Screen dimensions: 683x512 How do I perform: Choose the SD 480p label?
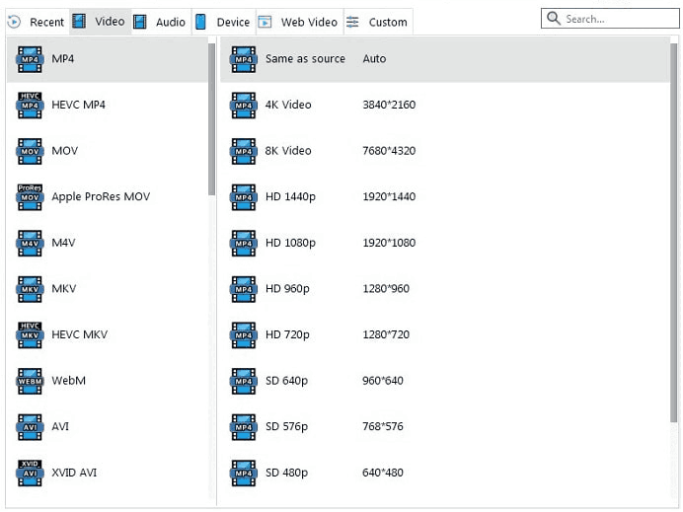click(286, 473)
